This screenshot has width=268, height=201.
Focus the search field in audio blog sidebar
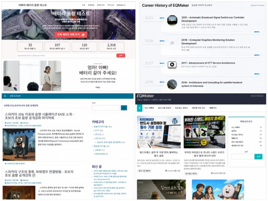(x=106, y=108)
